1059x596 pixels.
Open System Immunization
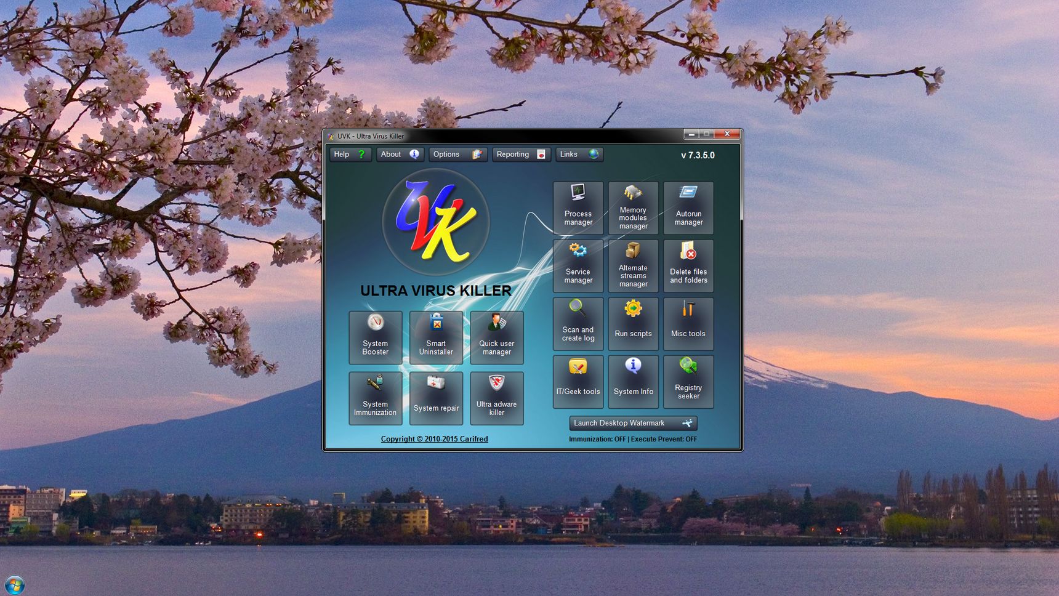(x=376, y=398)
